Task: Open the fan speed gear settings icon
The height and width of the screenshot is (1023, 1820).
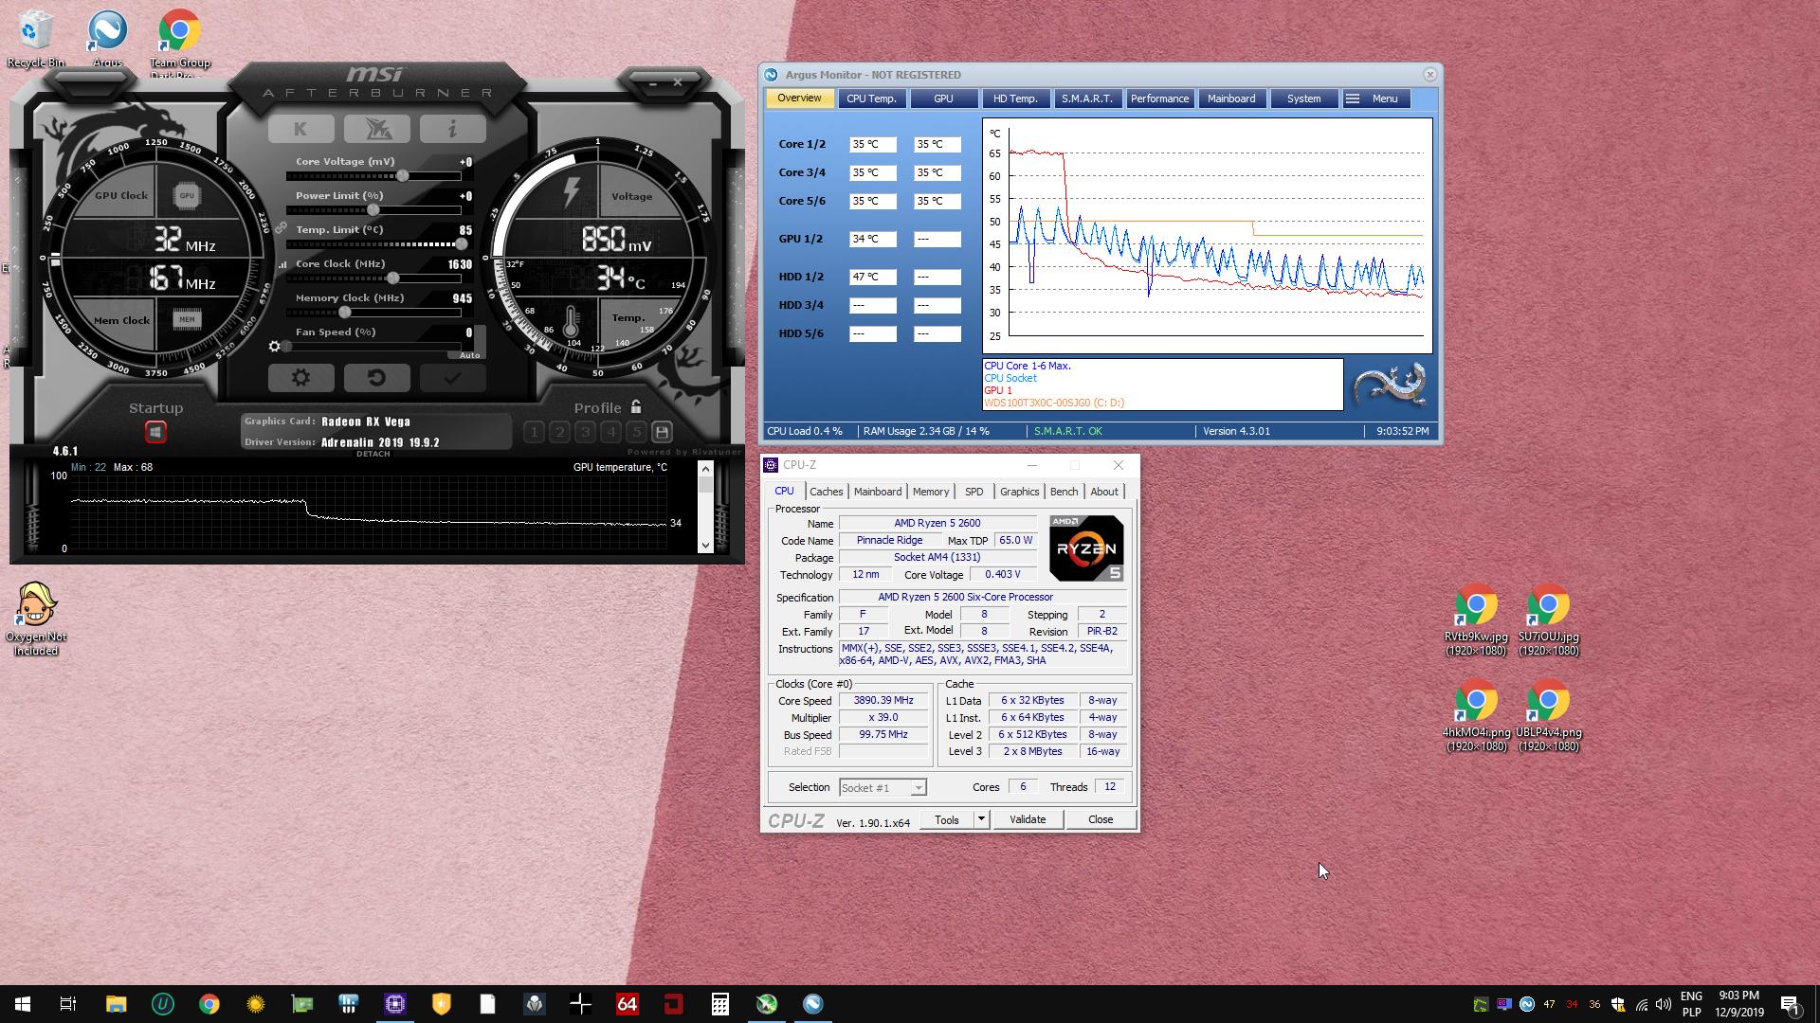Action: (275, 347)
